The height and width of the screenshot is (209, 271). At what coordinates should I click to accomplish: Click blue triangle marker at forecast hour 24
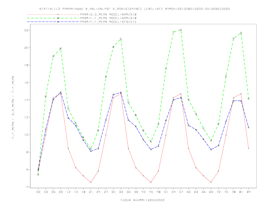click(98, 148)
